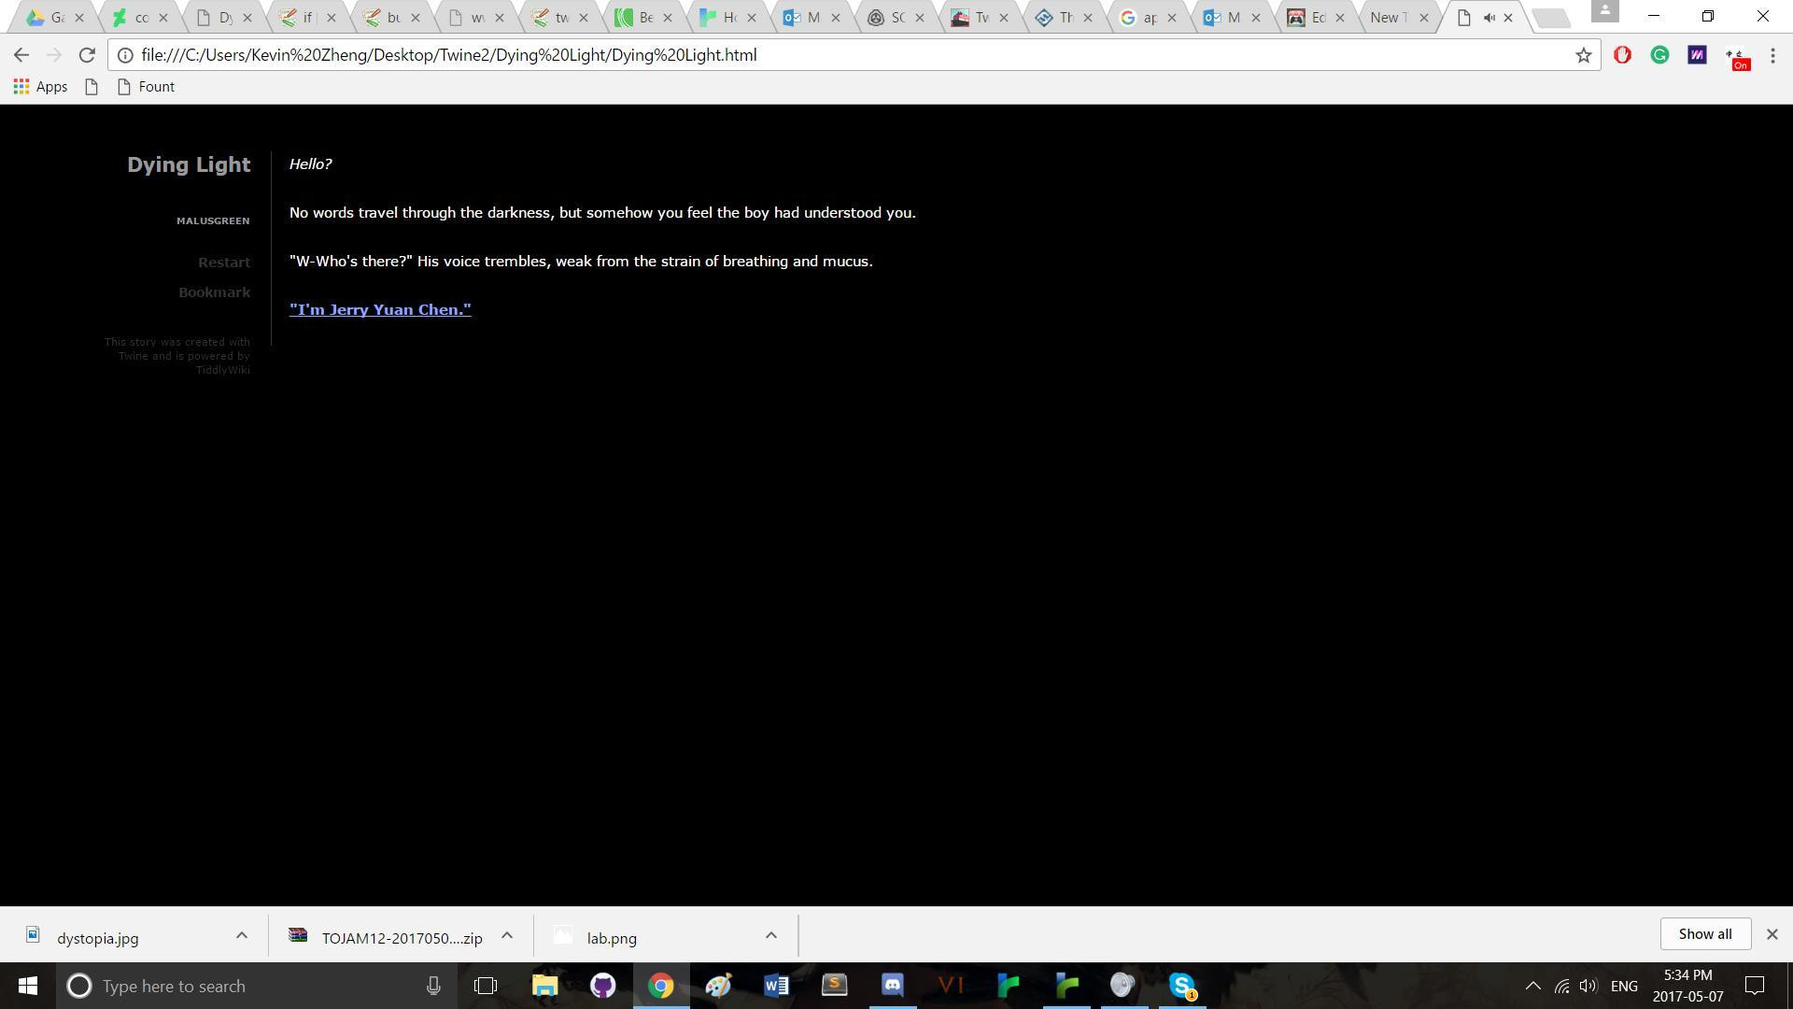The image size is (1793, 1009).
Task: Expand options for lab.png download
Action: coord(771,935)
